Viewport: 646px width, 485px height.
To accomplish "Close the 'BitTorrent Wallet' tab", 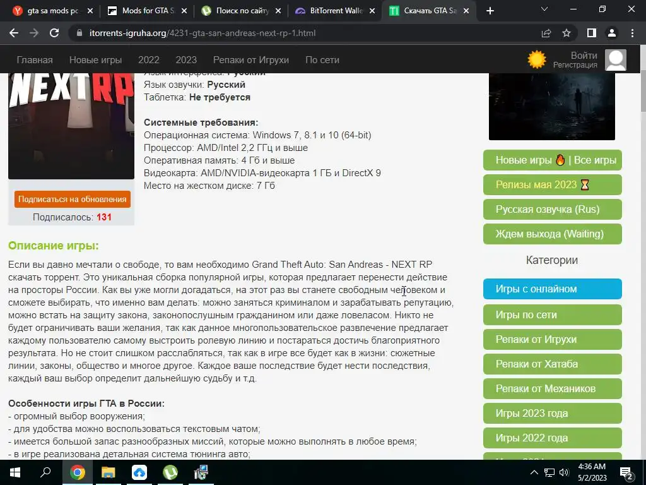I will tap(372, 11).
